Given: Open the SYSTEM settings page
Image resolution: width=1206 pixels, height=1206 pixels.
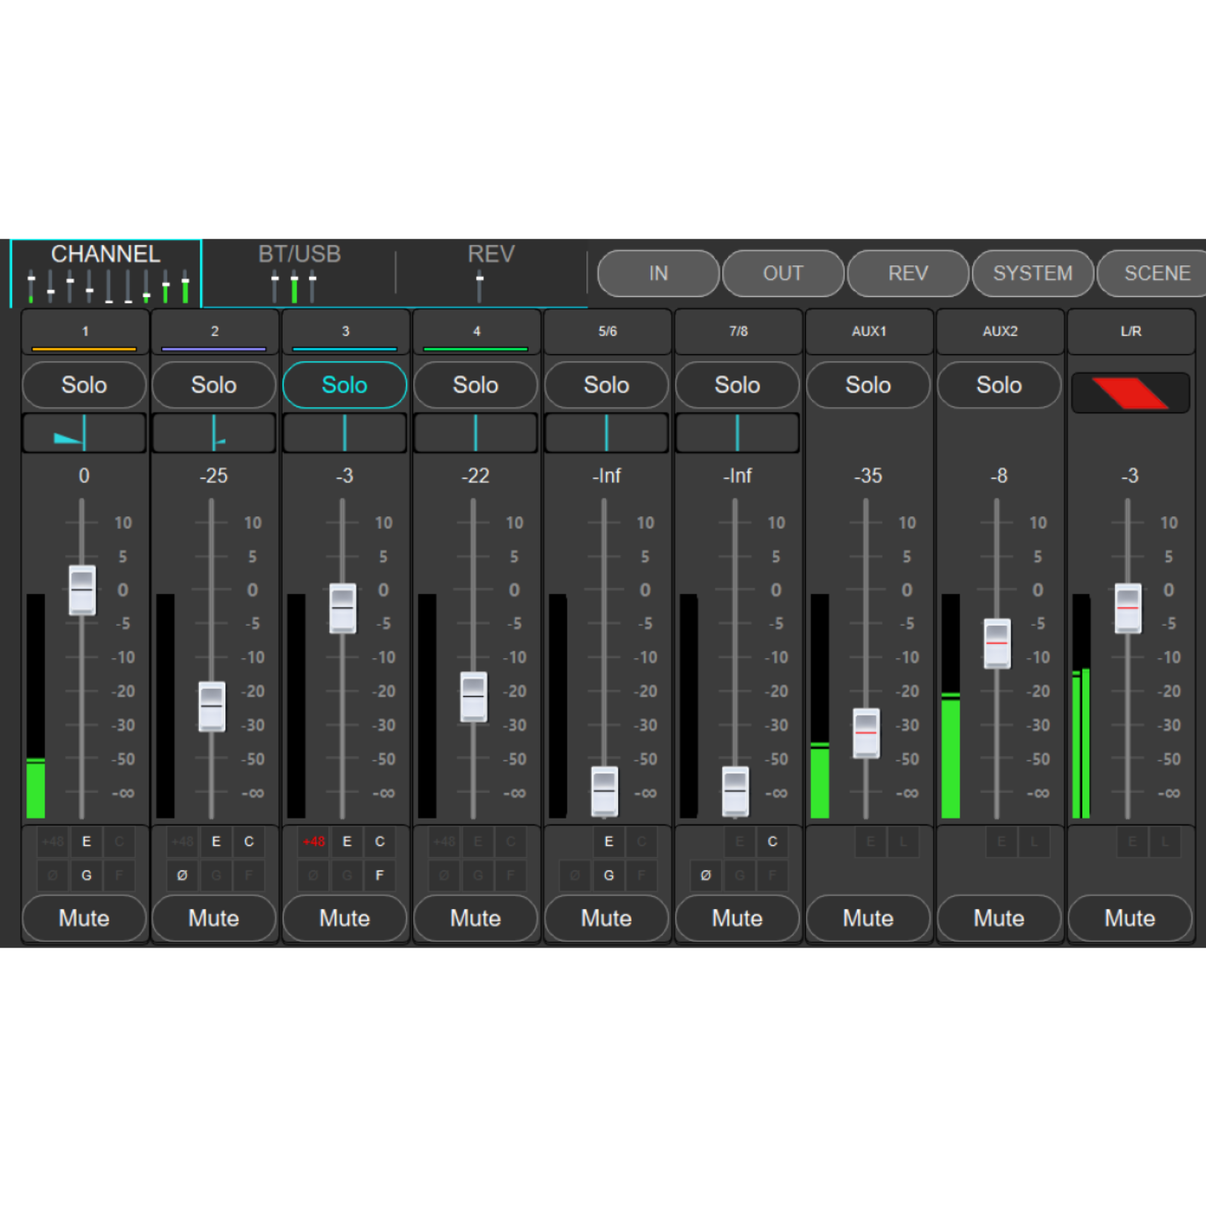Looking at the screenshot, I should point(1032,273).
